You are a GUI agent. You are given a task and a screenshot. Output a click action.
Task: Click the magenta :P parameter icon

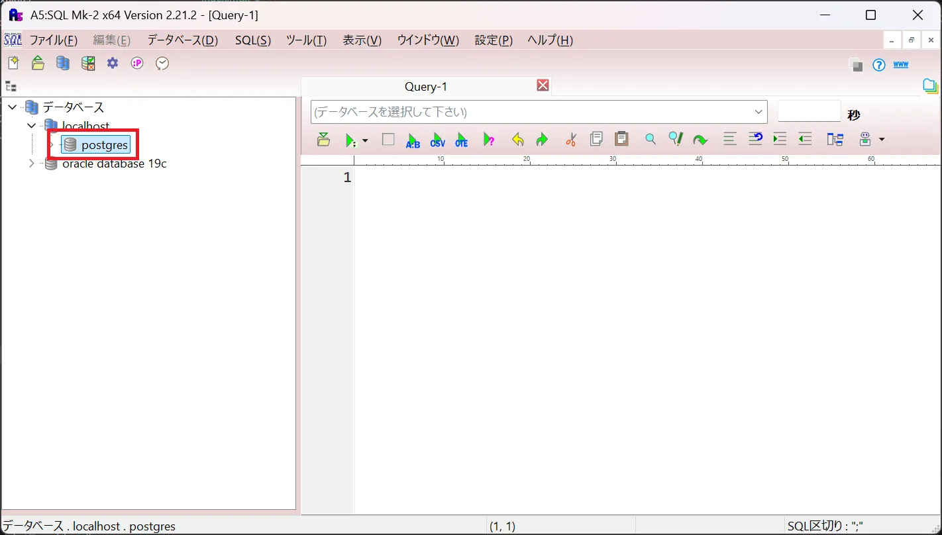[137, 64]
